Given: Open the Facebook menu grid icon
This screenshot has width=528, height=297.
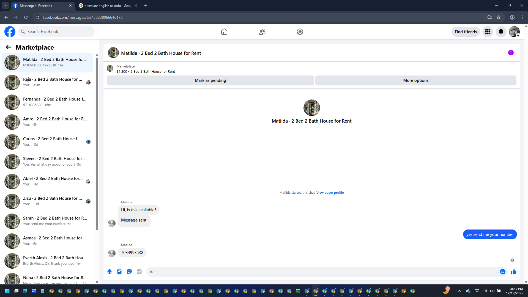Looking at the screenshot, I should pyautogui.click(x=488, y=32).
